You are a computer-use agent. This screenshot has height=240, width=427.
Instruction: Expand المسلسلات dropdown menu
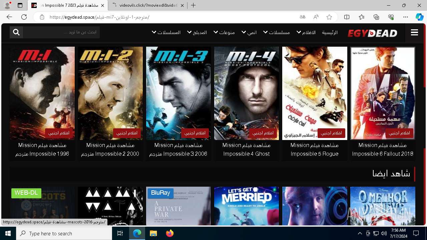point(166,32)
